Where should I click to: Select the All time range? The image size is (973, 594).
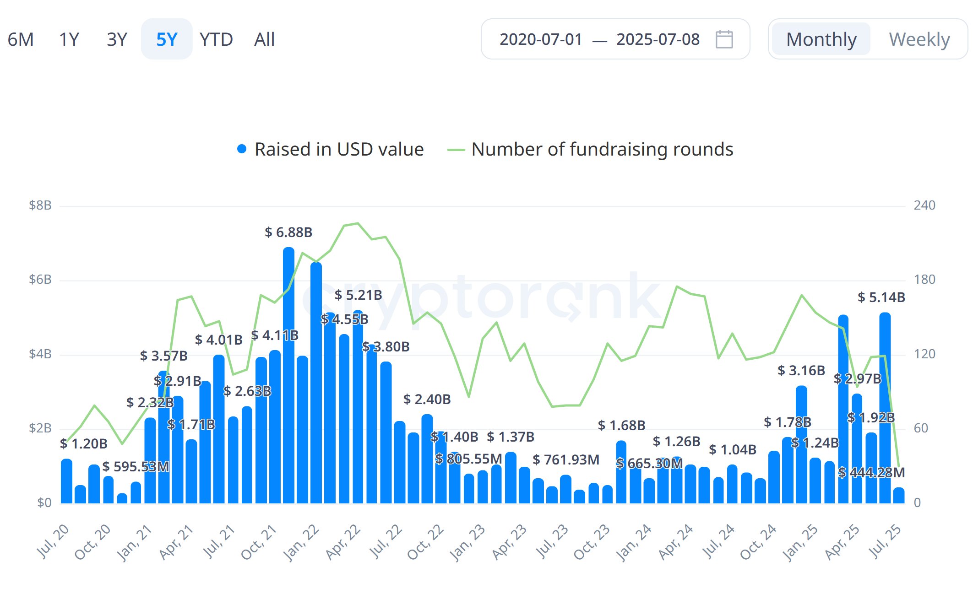click(265, 39)
